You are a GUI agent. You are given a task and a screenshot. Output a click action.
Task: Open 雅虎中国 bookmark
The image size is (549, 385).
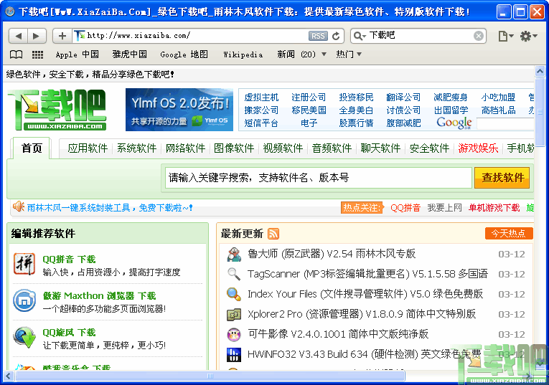(x=129, y=54)
